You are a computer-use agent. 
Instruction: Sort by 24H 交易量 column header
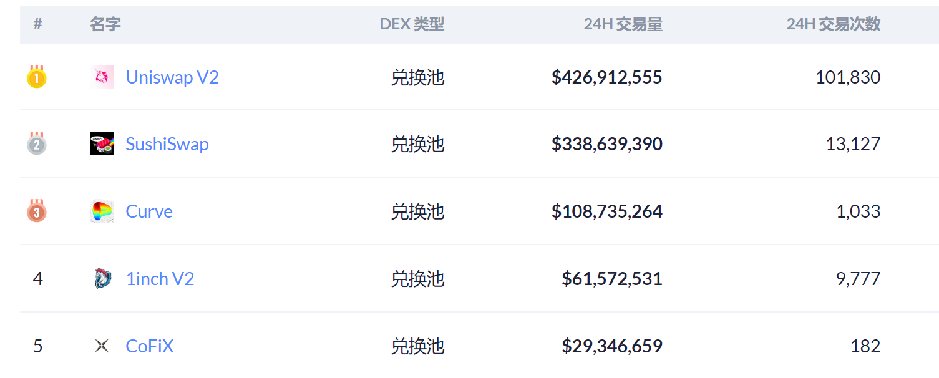tap(623, 24)
